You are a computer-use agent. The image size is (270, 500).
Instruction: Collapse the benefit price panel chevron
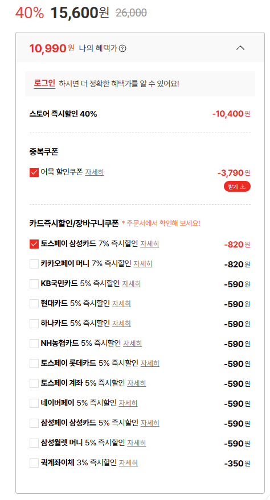click(240, 48)
